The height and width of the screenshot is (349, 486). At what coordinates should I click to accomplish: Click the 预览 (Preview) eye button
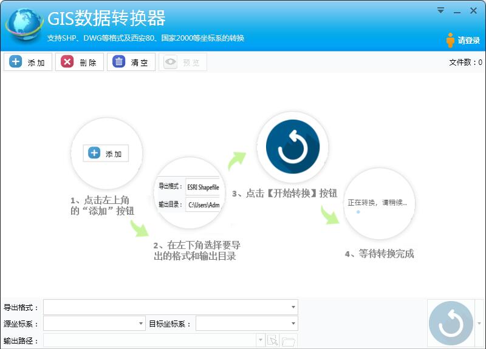point(182,62)
